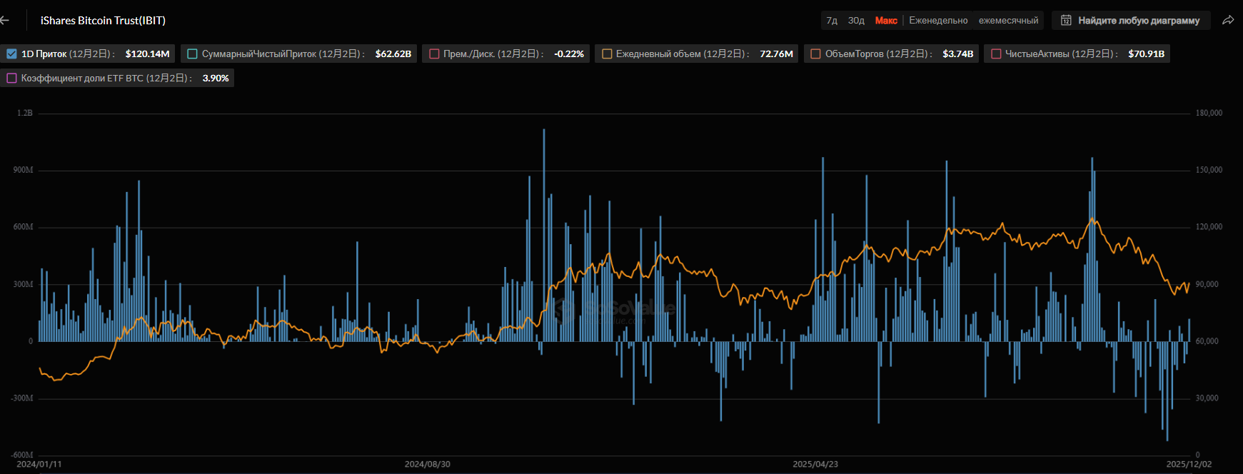Click the calendar icon in chart finder
Viewport: 1243px width, 474px height.
1066,21
